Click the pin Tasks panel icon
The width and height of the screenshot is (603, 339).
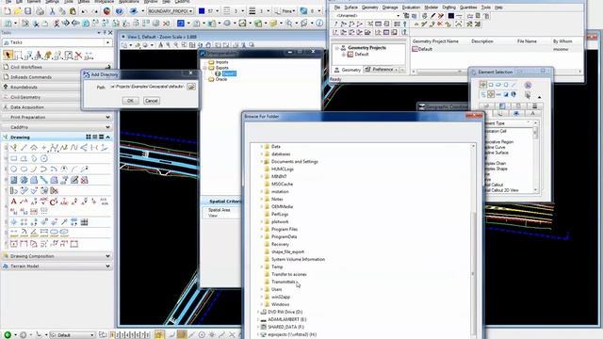click(x=105, y=33)
